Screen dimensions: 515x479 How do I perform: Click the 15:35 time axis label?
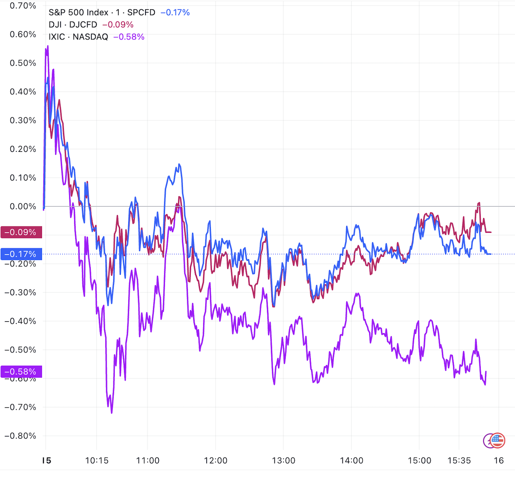coord(459,461)
